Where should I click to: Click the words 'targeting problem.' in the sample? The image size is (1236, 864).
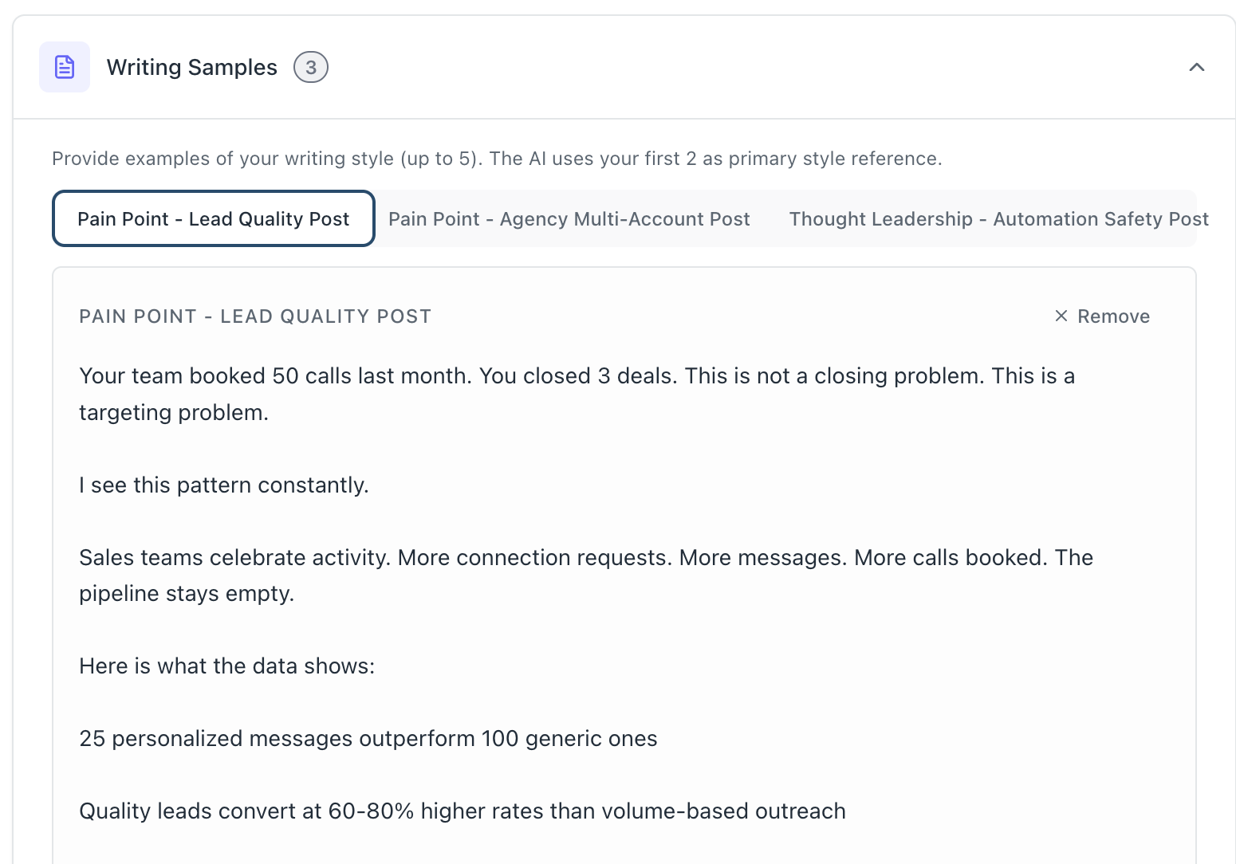pos(174,413)
